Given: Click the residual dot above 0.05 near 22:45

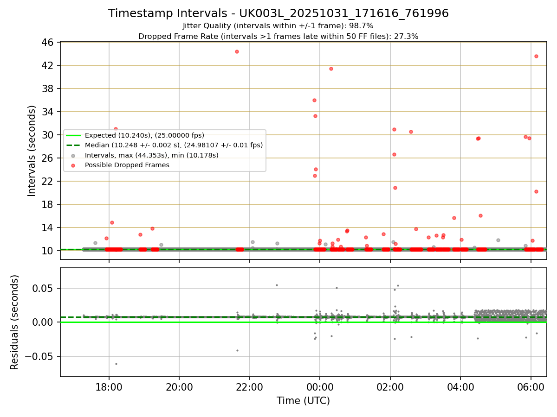Looking at the screenshot, I should click(277, 285).
